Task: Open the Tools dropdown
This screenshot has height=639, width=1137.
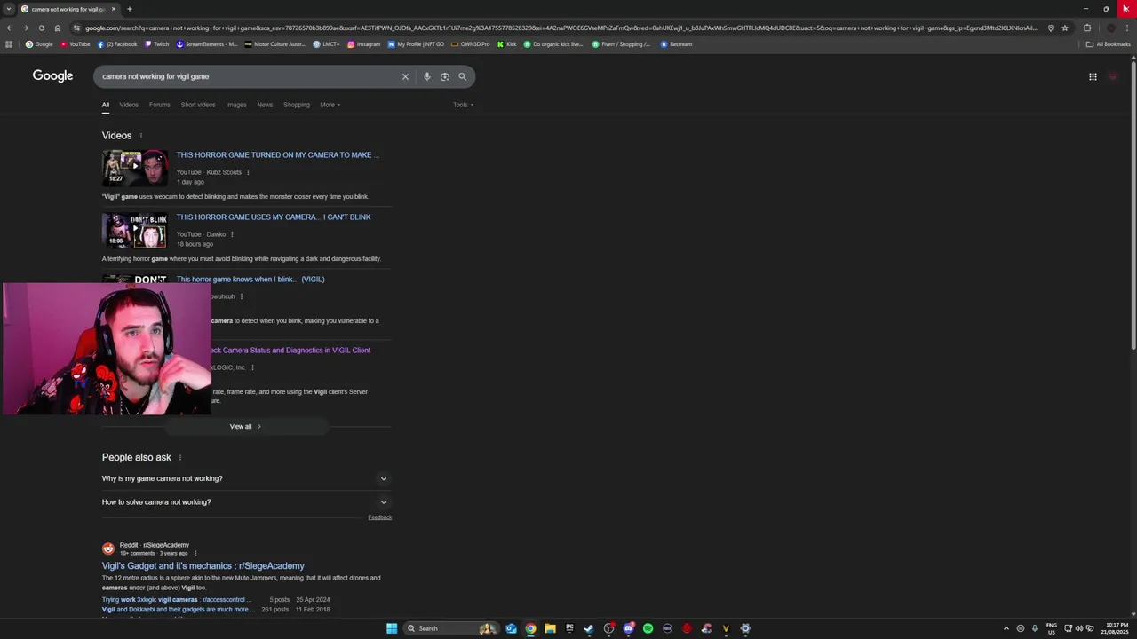Action: (463, 105)
